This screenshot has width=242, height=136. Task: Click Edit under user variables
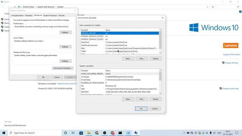click(x=142, y=59)
